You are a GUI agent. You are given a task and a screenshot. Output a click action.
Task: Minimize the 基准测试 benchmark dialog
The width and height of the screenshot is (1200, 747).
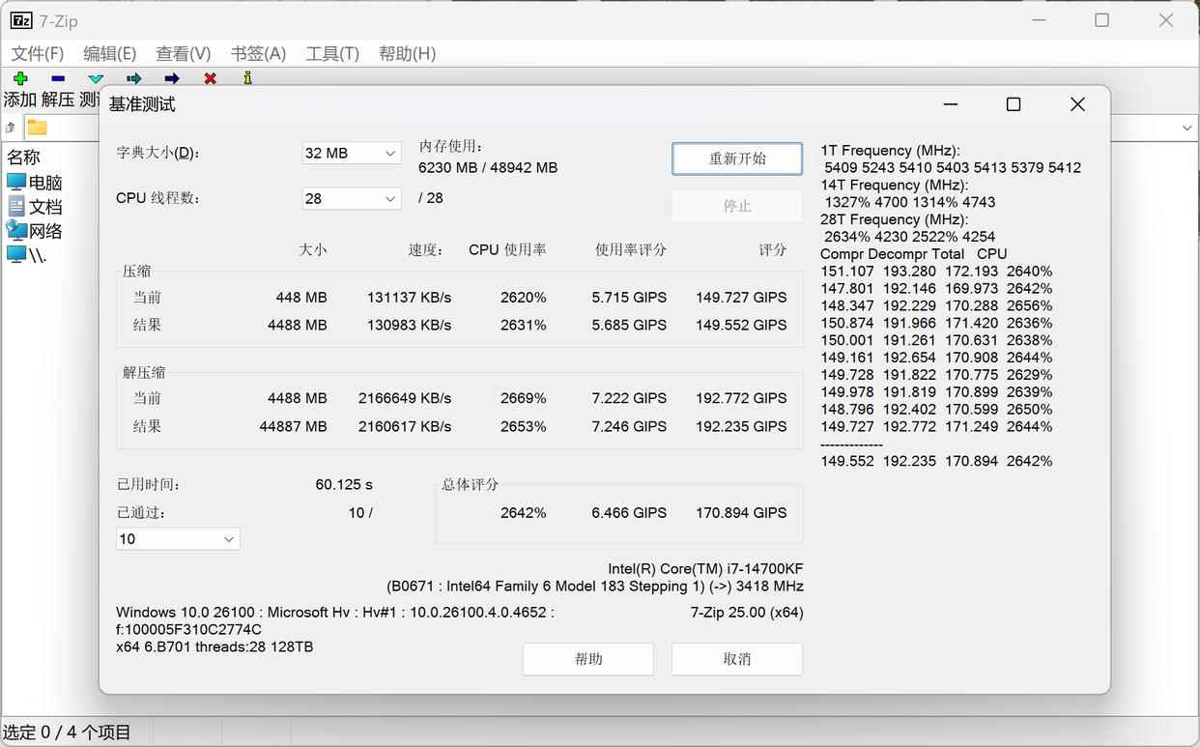point(951,104)
